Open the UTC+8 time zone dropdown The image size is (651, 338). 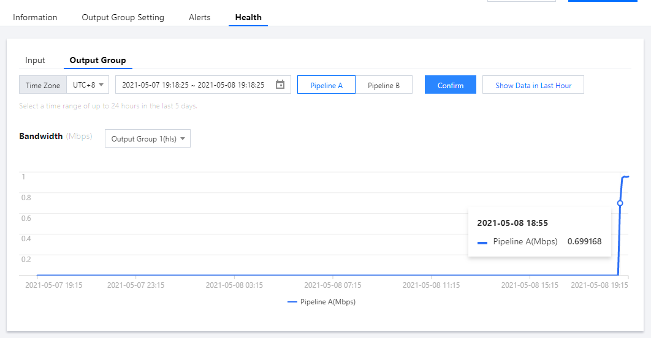pos(88,85)
